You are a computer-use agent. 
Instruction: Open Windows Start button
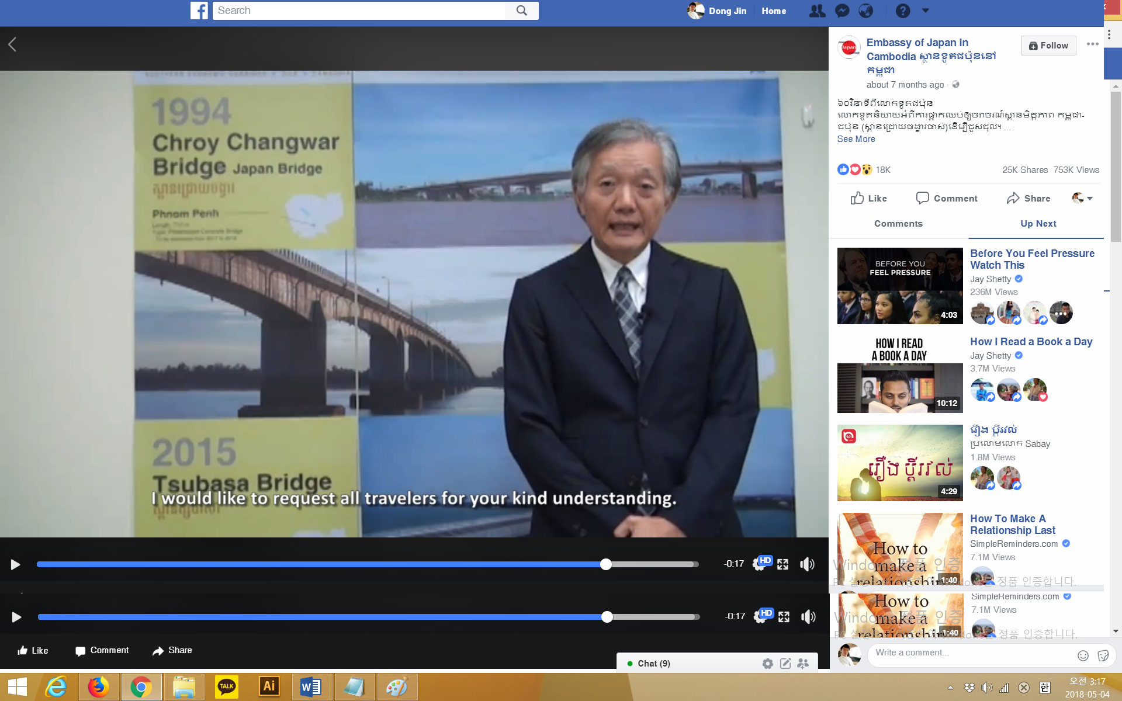18,687
